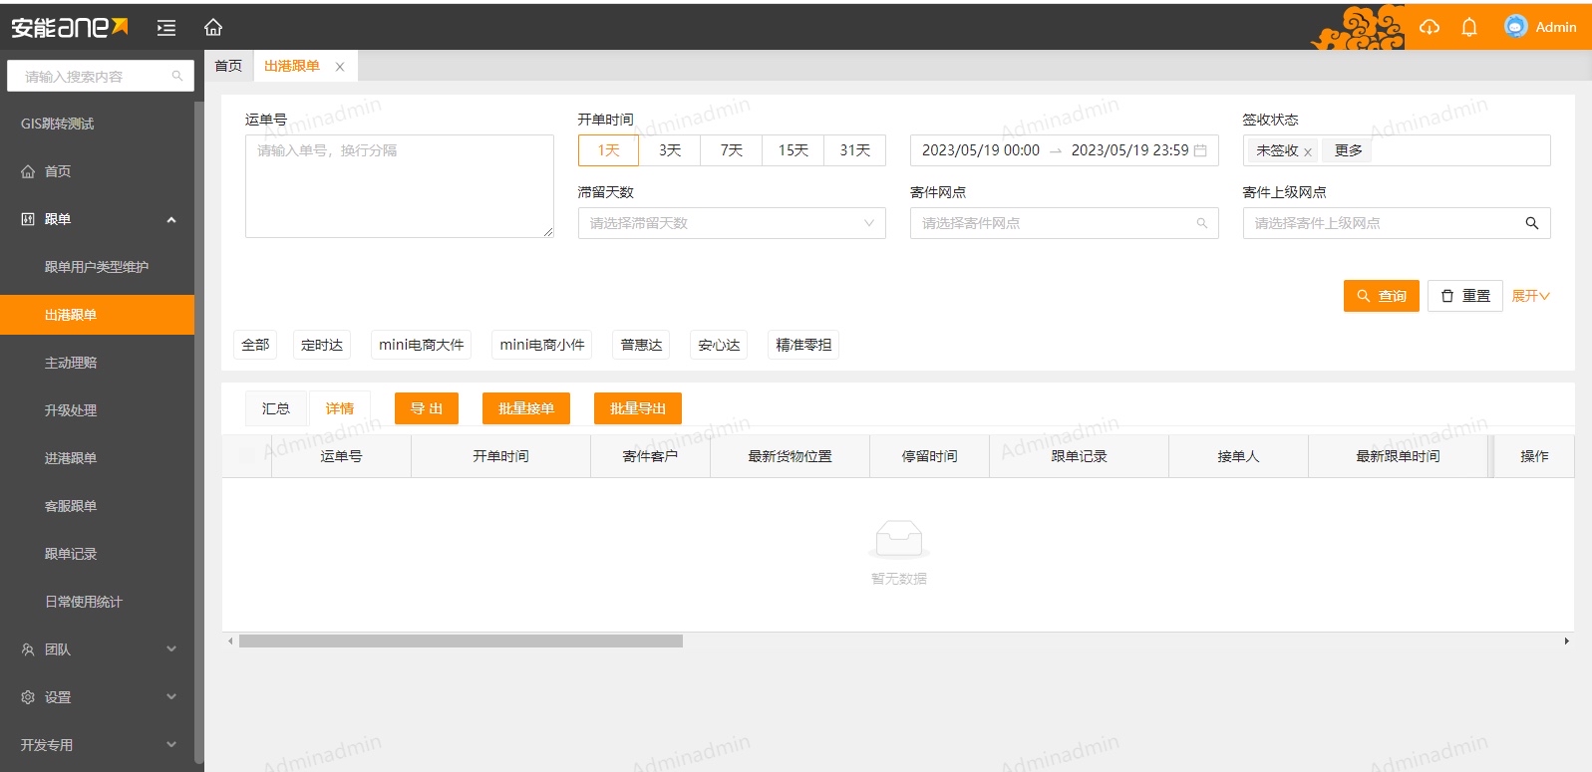Viewport: 1592px width, 772px height.
Task: Open the cloud download icon
Action: tap(1430, 27)
